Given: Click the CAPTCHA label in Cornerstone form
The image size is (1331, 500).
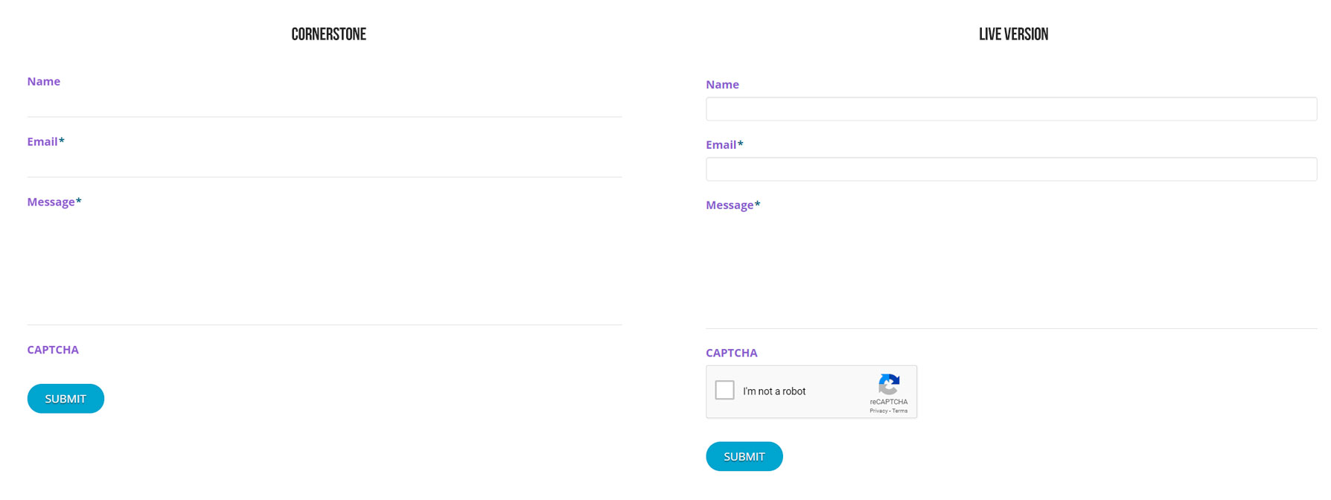Looking at the screenshot, I should click(x=53, y=350).
